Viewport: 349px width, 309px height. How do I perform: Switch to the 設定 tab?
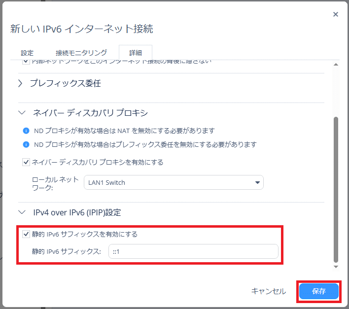[x=27, y=52]
